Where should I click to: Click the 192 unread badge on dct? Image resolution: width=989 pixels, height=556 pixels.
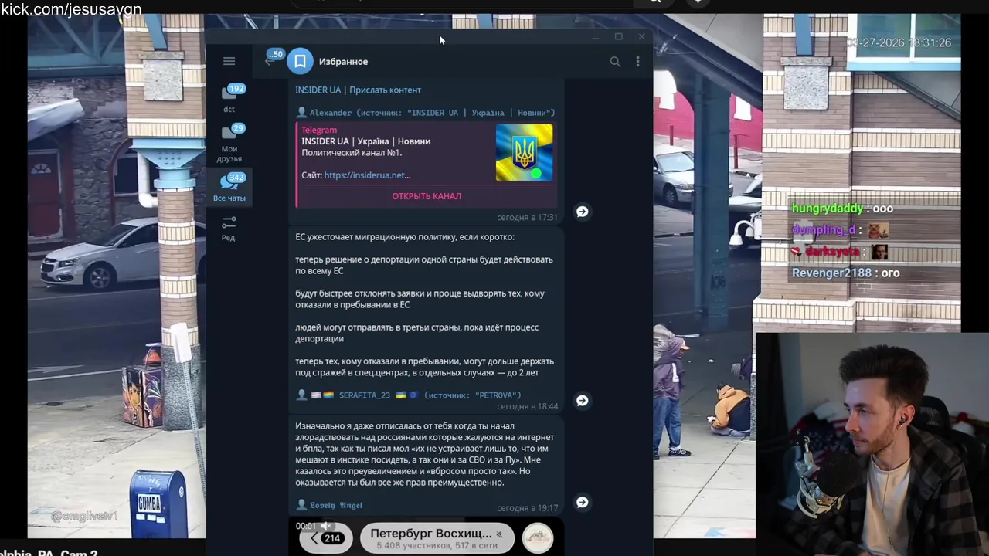pos(236,89)
